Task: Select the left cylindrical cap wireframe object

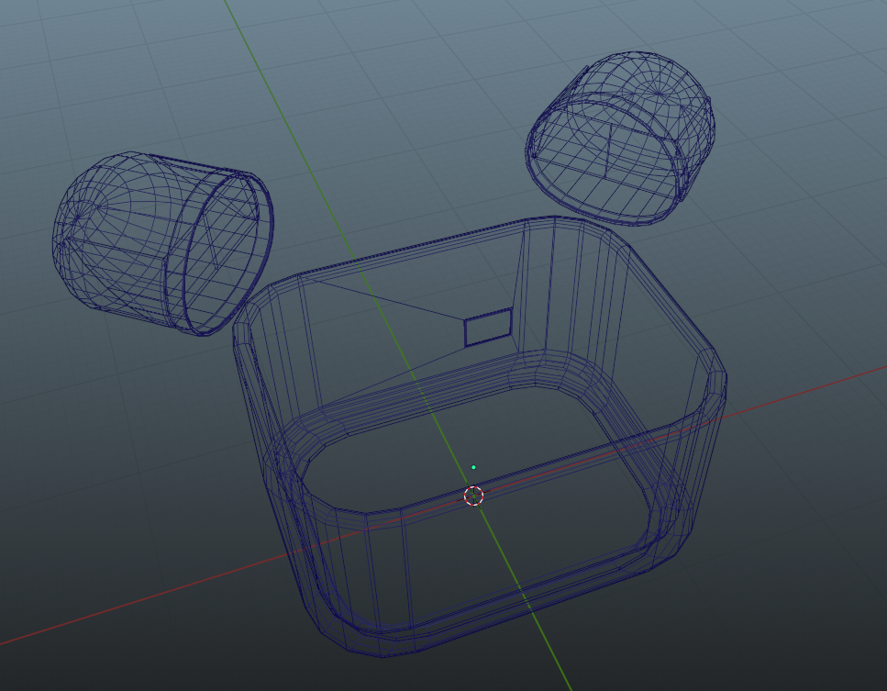Action: pyautogui.click(x=163, y=243)
